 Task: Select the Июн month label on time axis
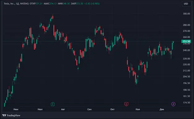[x=16, y=109]
